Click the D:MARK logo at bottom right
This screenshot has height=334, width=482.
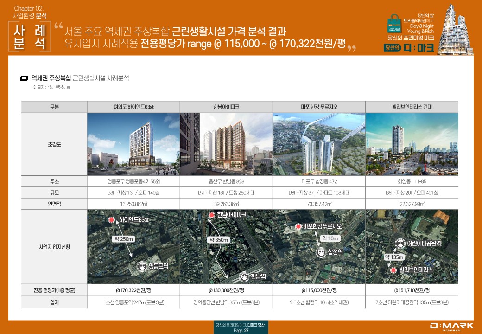(x=452, y=326)
